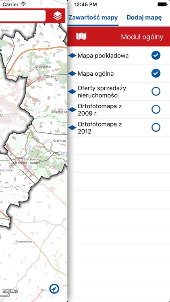Enable the Oferty sprzedaży nieruchomości layer

[156, 91]
